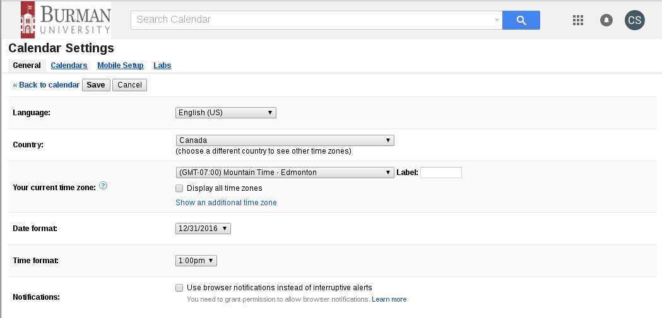Click Show an additional time zone link

(227, 203)
